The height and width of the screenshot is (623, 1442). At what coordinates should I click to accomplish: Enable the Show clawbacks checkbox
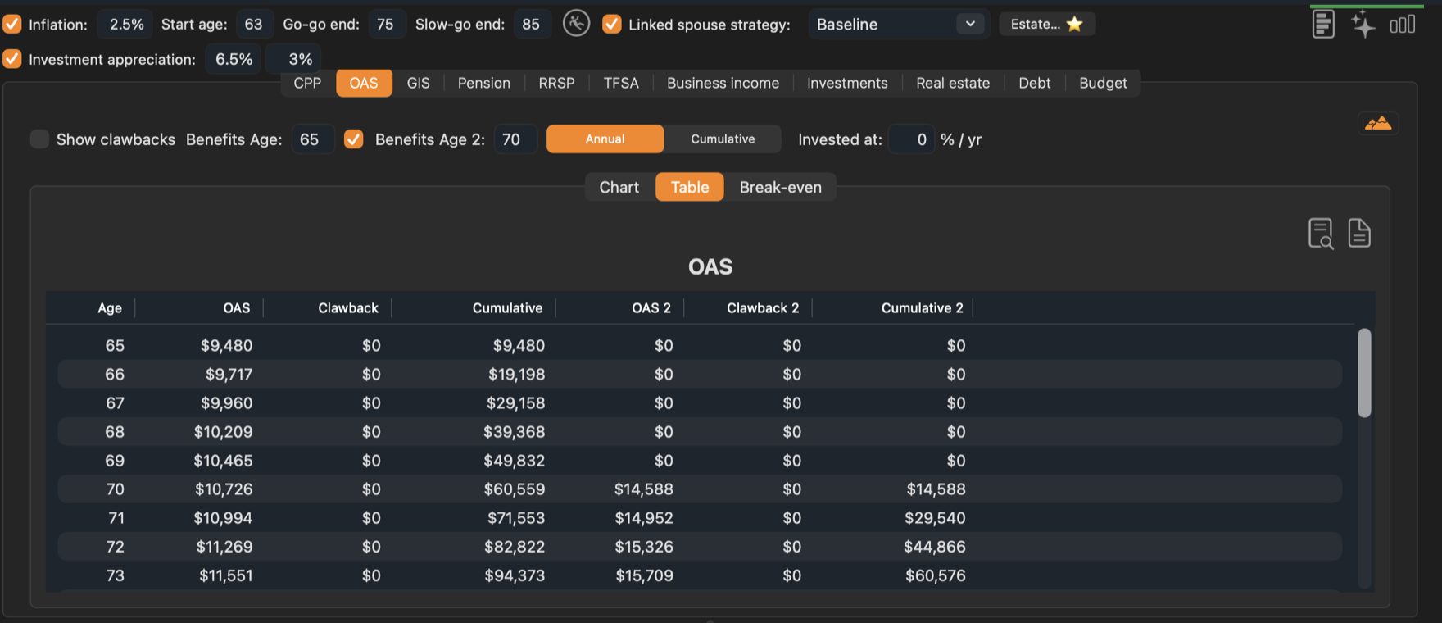point(39,139)
